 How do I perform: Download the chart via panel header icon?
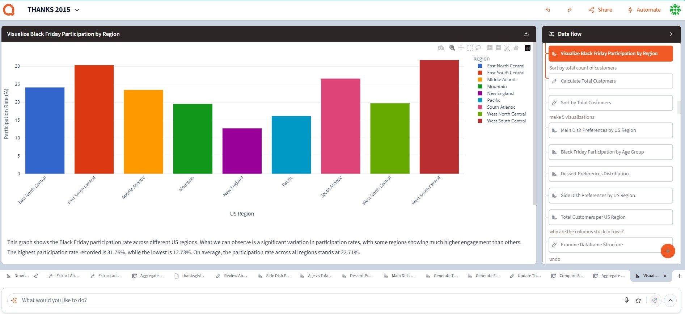pos(526,34)
